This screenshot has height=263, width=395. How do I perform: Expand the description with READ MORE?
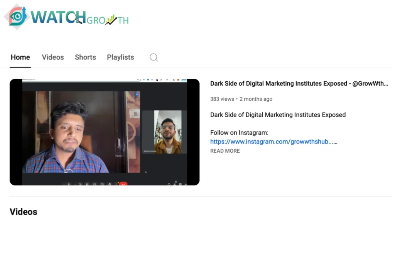[x=225, y=151]
